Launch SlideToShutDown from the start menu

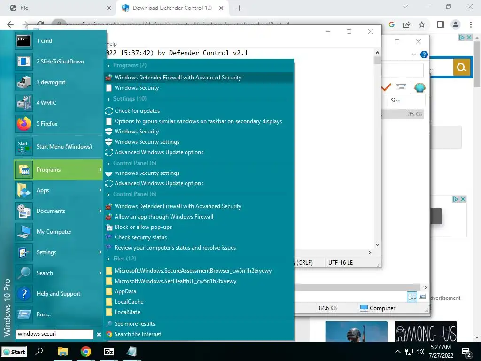pos(58,62)
